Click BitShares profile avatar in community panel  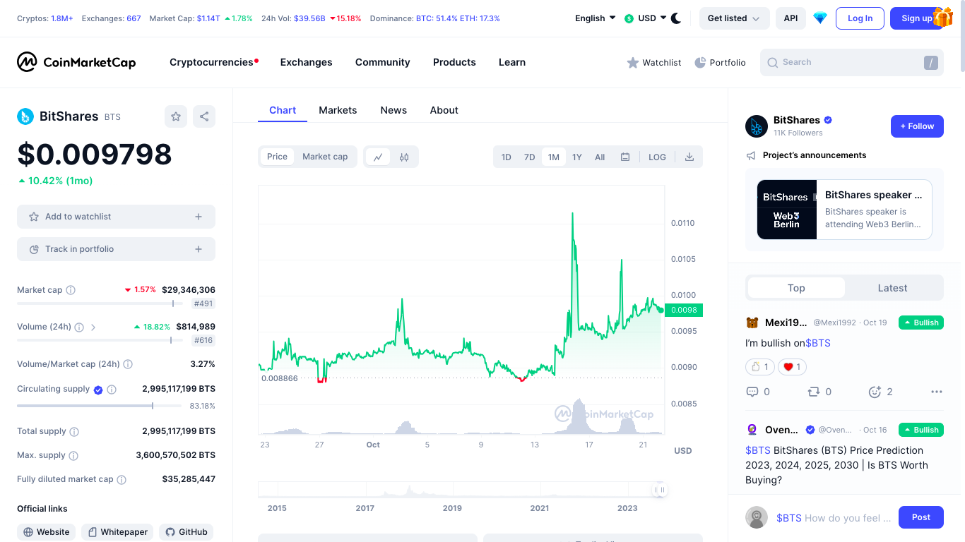(757, 126)
